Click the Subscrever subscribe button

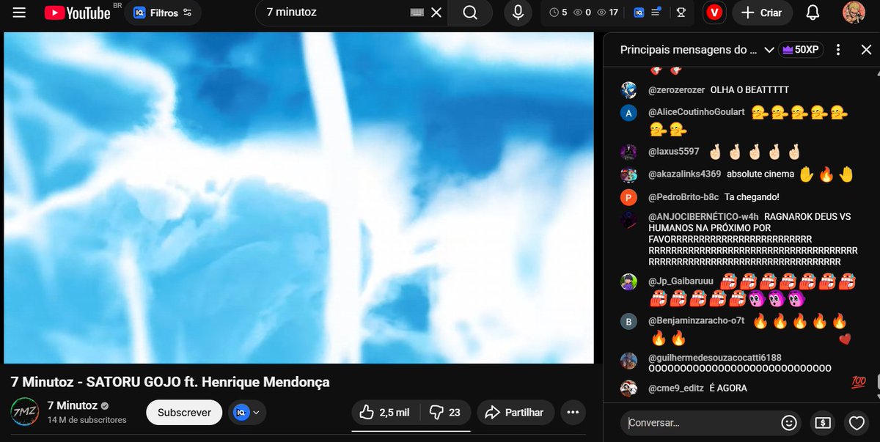(184, 413)
